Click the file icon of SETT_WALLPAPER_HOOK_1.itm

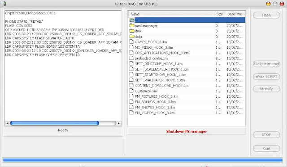point(131,80)
